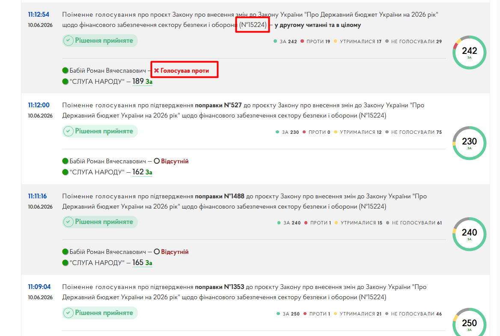Click 'ПРОТИ 19' legend entry
Image resolution: width=500 pixels, height=336 pixels.
315,41
